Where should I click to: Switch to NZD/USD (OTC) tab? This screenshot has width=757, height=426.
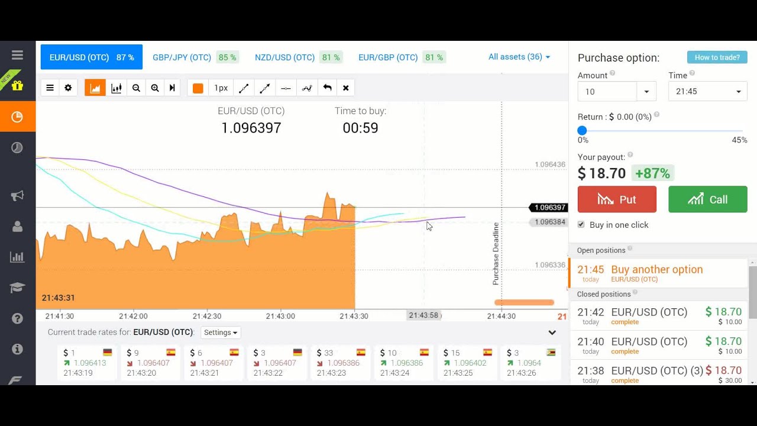pos(297,57)
